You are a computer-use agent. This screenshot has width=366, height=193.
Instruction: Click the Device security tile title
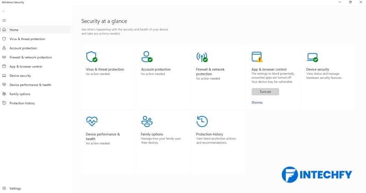coord(318,69)
